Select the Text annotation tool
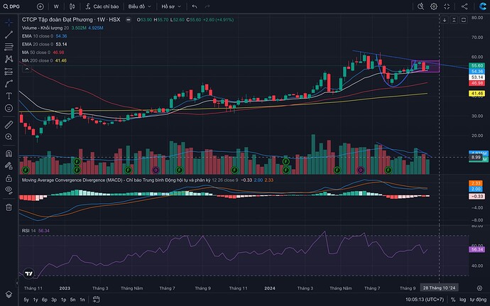Viewport: 490px width, 306px height. [x=9, y=96]
